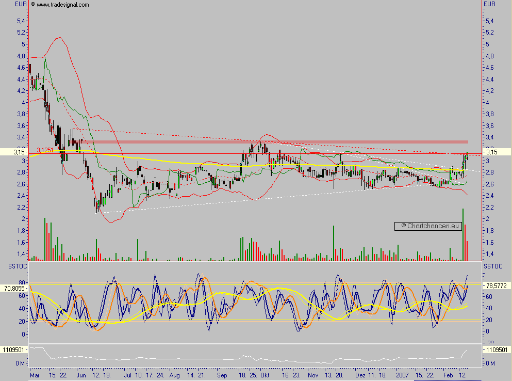Viewport: 512px width, 381px height.
Task: Select the red 3,1251 price annotation
Action: click(x=45, y=150)
